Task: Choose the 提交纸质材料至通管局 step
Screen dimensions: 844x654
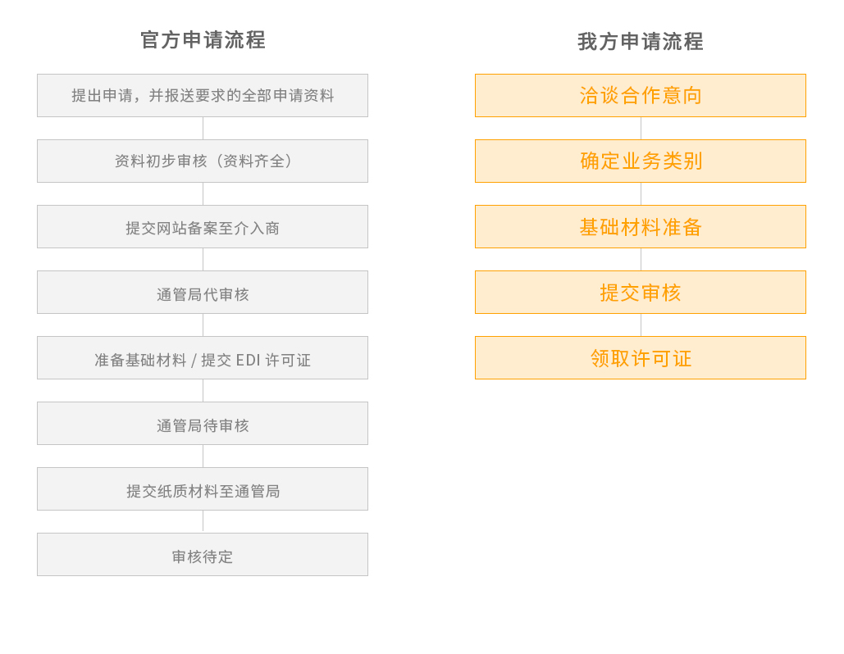Action: [203, 489]
